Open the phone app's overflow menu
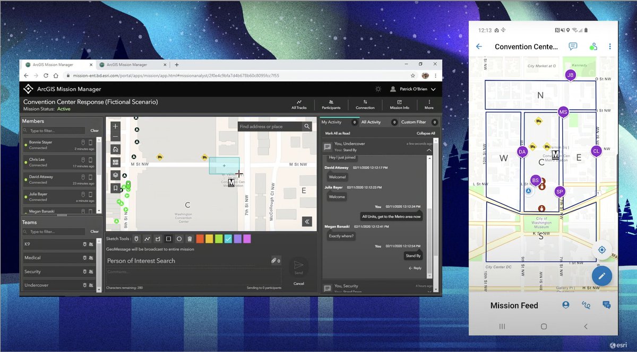The image size is (637, 352). point(610,47)
